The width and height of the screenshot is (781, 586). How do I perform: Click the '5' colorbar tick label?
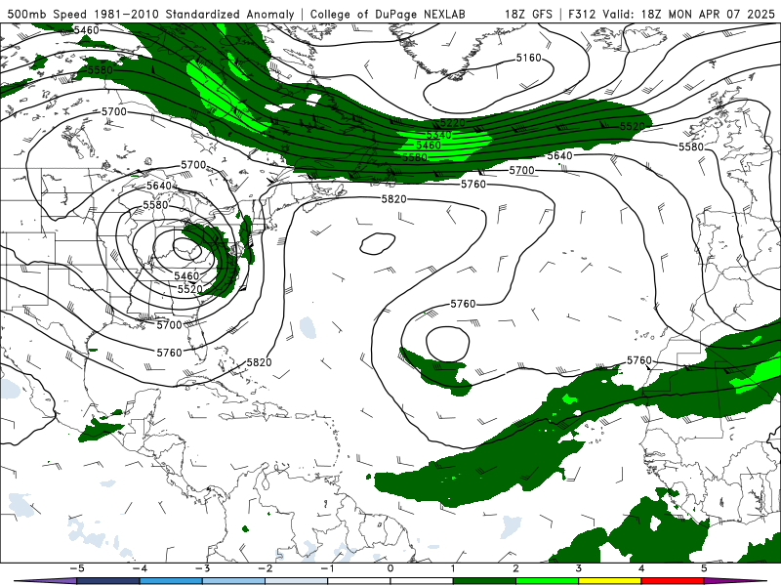coord(704,568)
